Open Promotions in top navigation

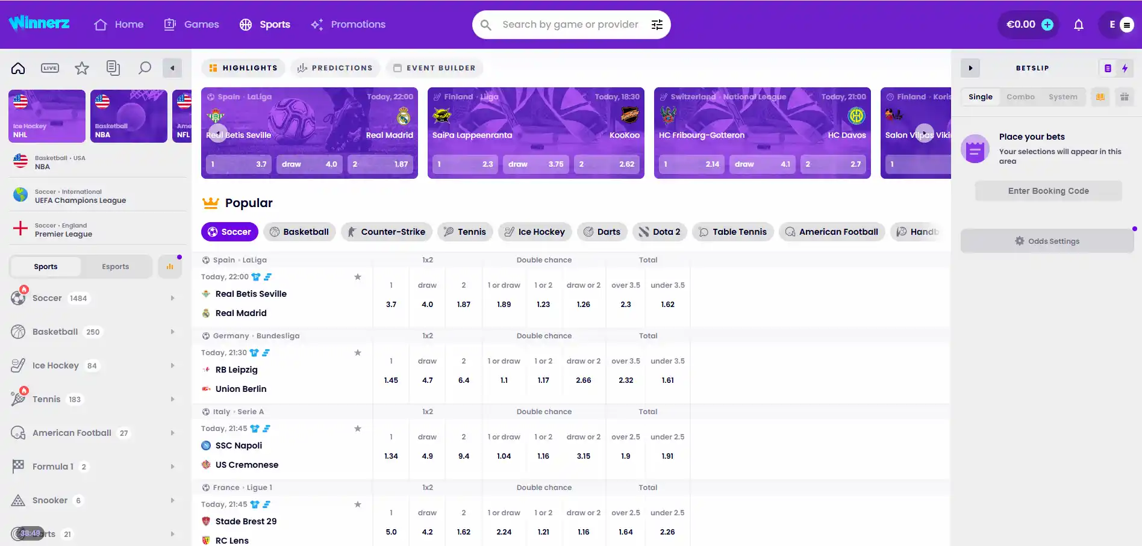click(348, 25)
